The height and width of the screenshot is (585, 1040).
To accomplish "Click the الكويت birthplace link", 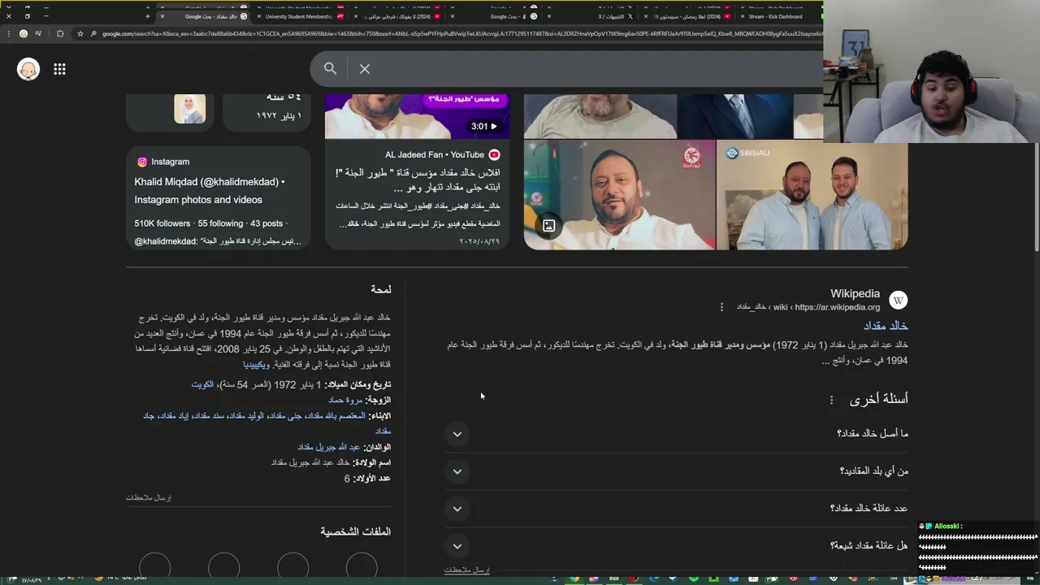I will (201, 384).
